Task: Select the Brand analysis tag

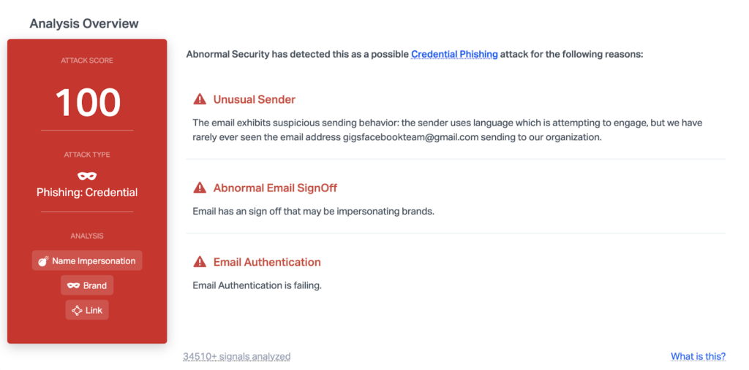Action: pyautogui.click(x=87, y=285)
